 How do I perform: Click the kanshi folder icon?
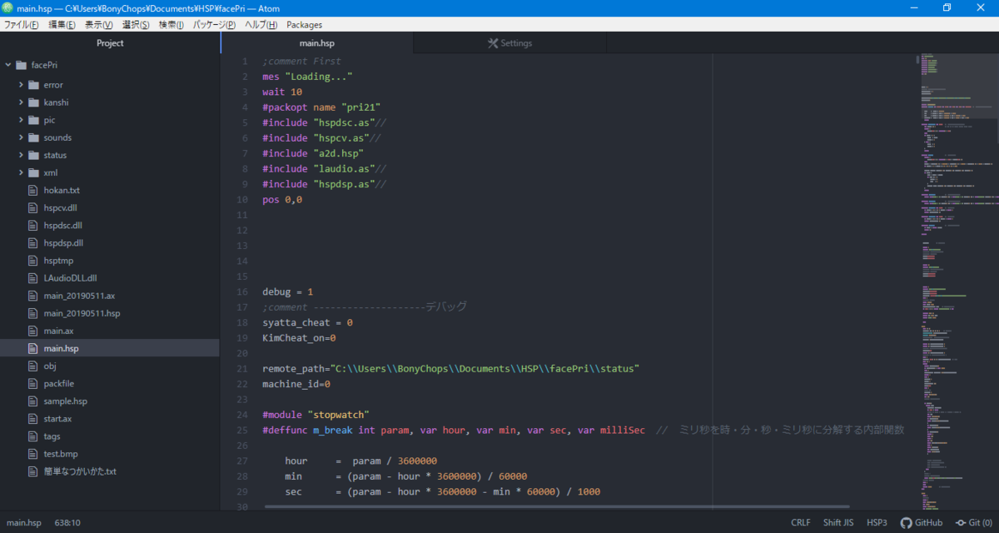(34, 102)
